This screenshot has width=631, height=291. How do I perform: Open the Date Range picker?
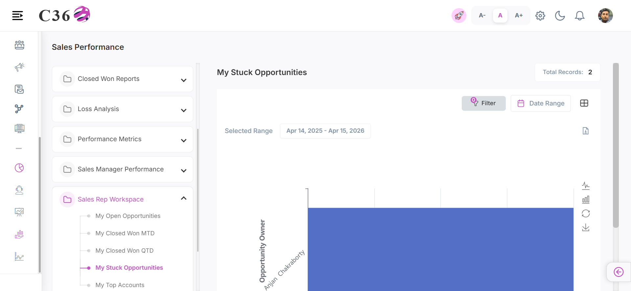point(541,103)
